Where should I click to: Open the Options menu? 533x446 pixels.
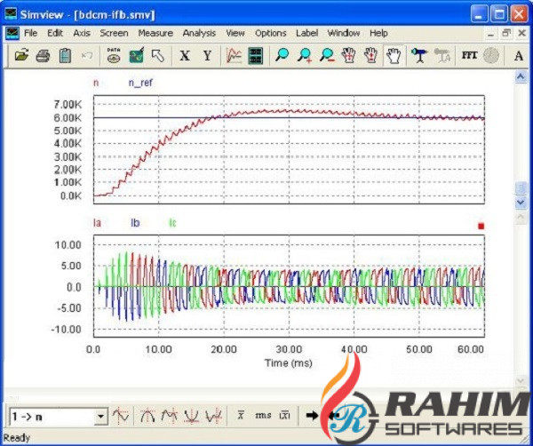pyautogui.click(x=271, y=33)
